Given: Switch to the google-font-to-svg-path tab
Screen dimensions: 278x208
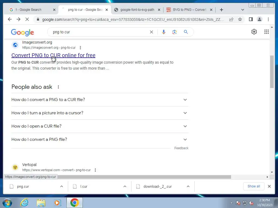Looking at the screenshot, I should pos(137,10).
